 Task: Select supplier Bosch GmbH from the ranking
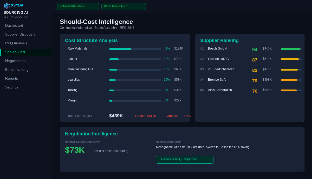click(217, 49)
